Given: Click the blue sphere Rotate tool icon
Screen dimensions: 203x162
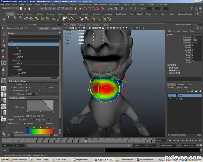Looking at the screenshot, I should coord(3,51).
